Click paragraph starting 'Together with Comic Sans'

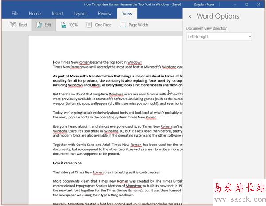pyautogui.click(x=117, y=149)
